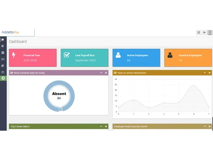213x160 pixels.
Task: Click the sign-out arrow icon in header
Action: point(204,32)
